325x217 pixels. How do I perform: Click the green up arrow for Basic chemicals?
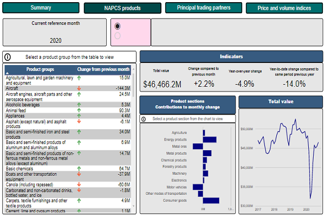pos(80,169)
